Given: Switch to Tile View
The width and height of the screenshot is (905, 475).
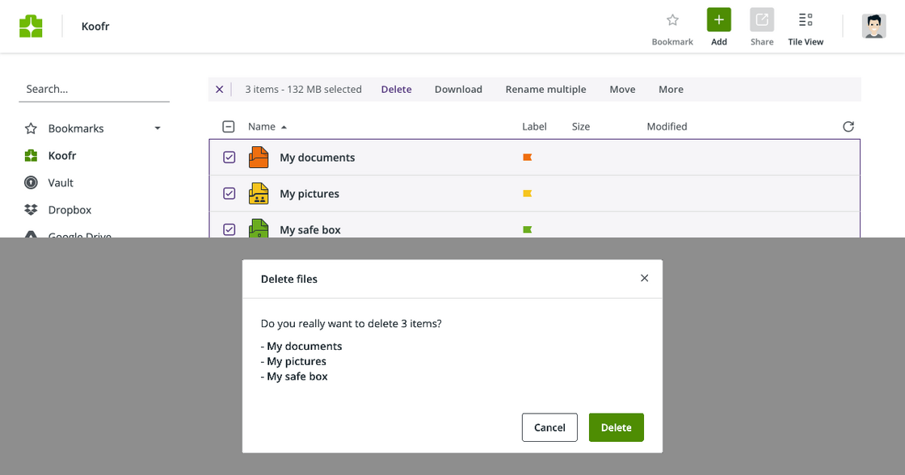Looking at the screenshot, I should point(806,19).
